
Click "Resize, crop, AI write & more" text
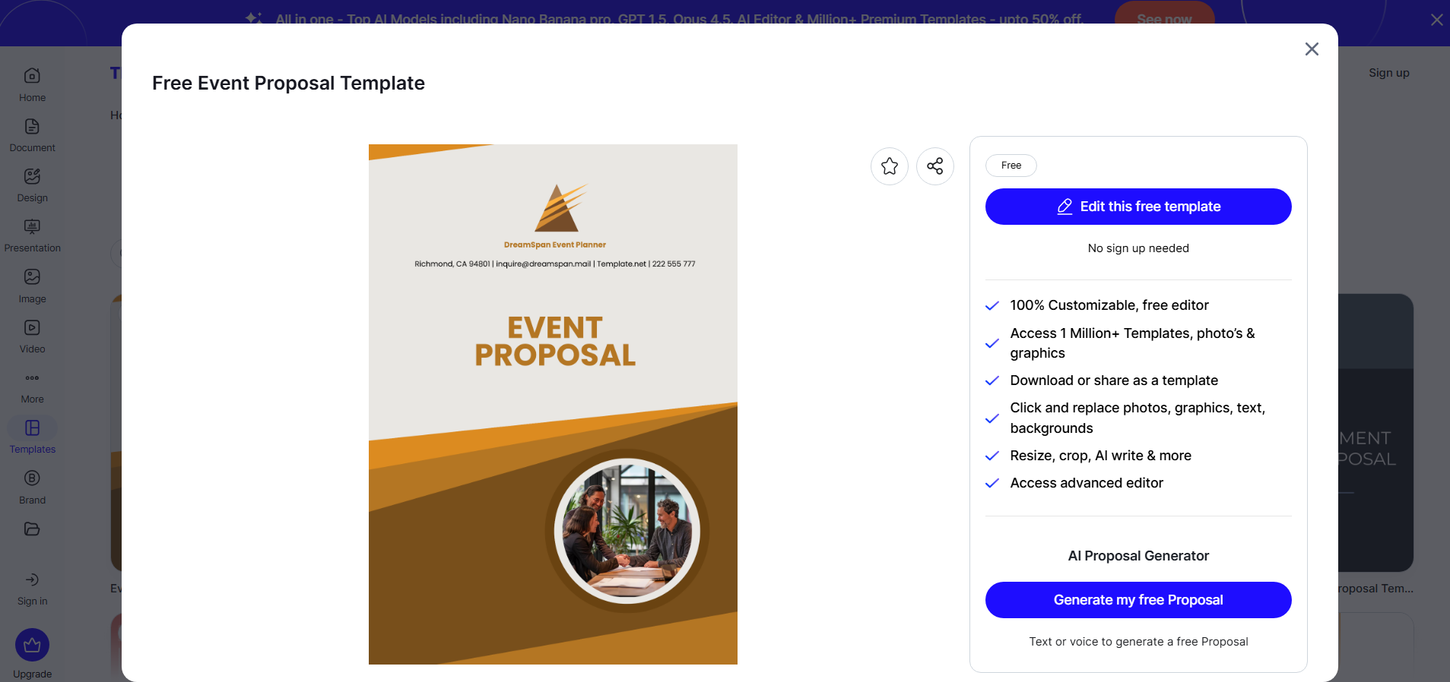click(1100, 456)
